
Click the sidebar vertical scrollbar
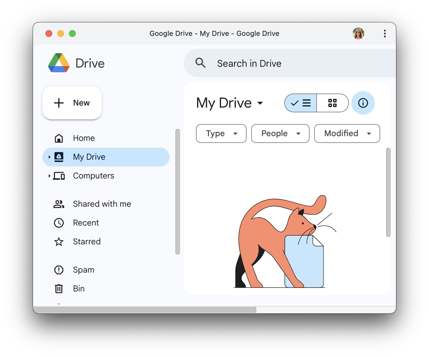coord(177,192)
